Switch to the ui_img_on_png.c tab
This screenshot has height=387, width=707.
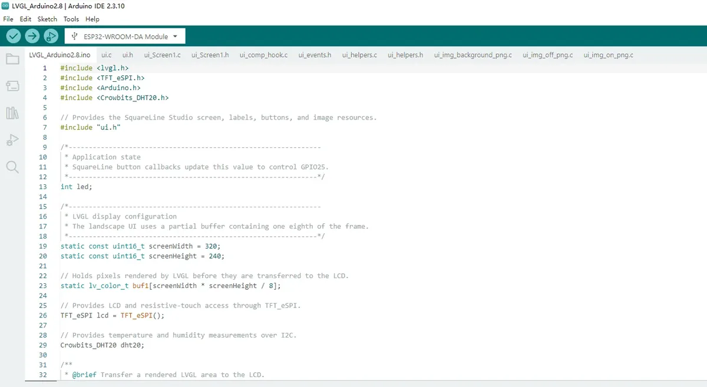(609, 55)
